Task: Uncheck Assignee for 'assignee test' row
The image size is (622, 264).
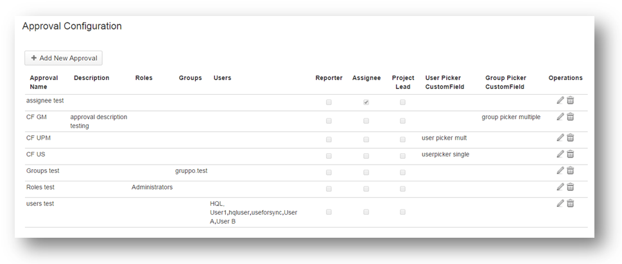Action: tap(366, 102)
